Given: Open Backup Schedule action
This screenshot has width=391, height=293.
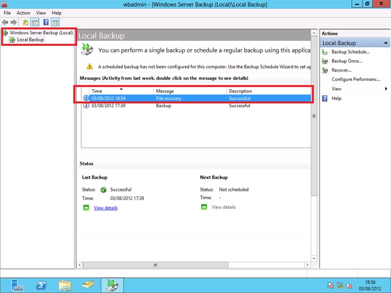Looking at the screenshot, I should [350, 52].
